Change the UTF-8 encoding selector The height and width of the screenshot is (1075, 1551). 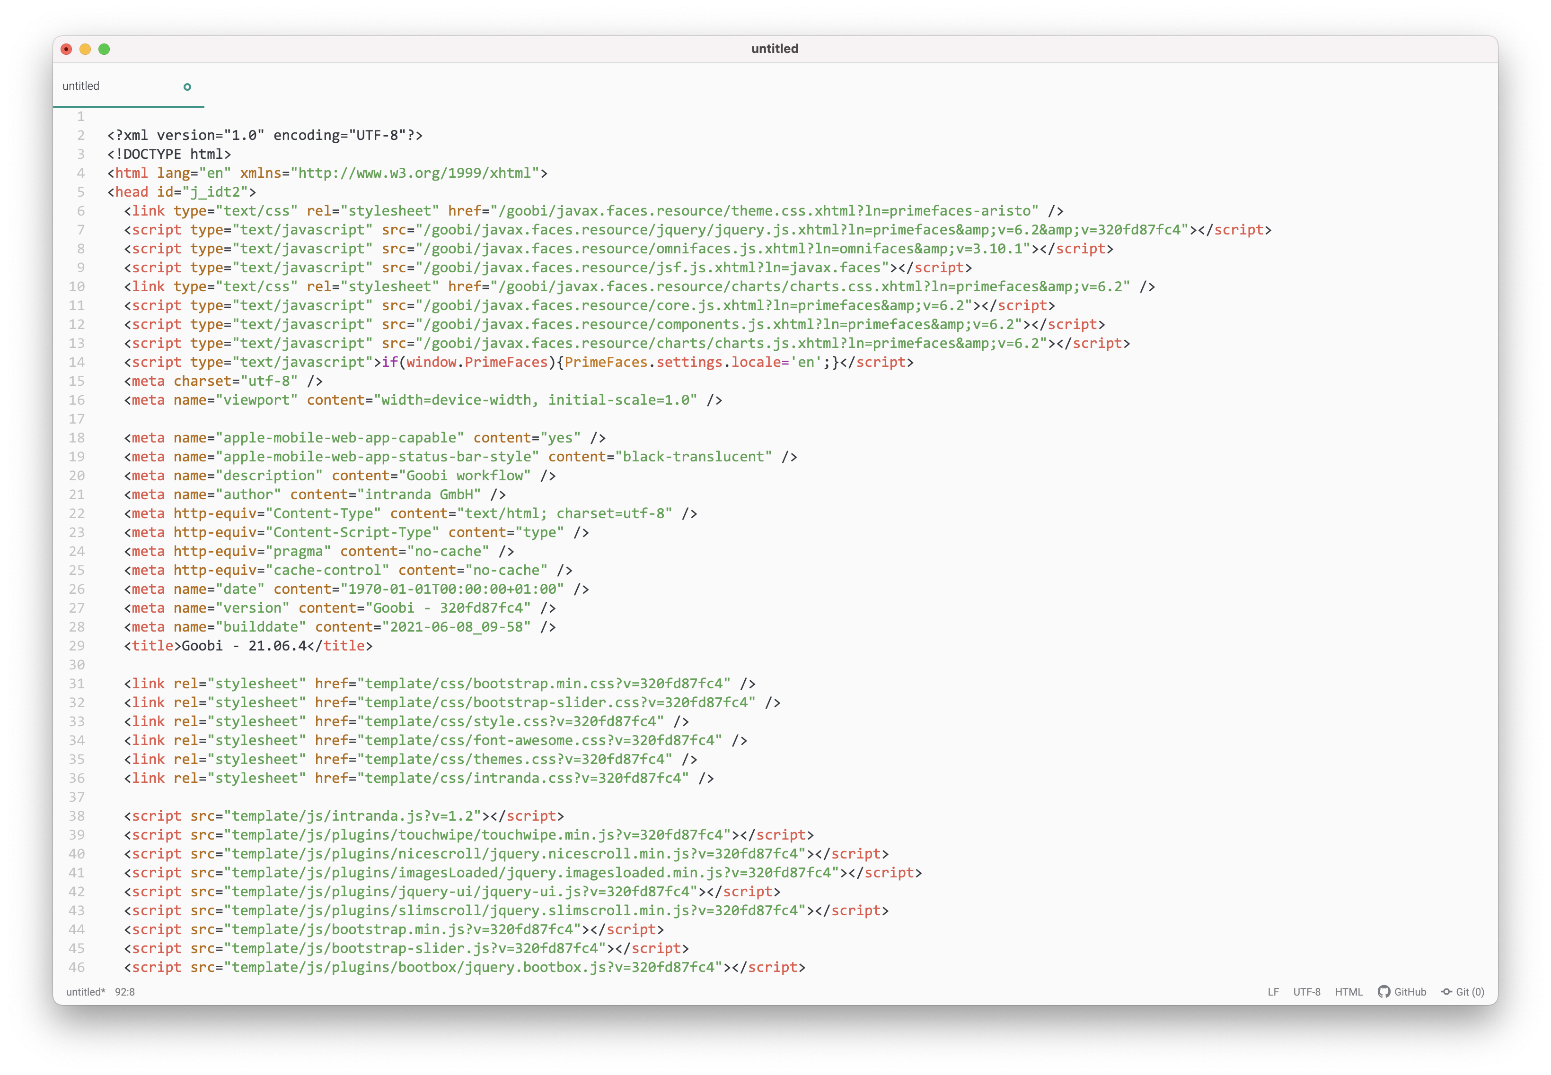pyautogui.click(x=1307, y=992)
